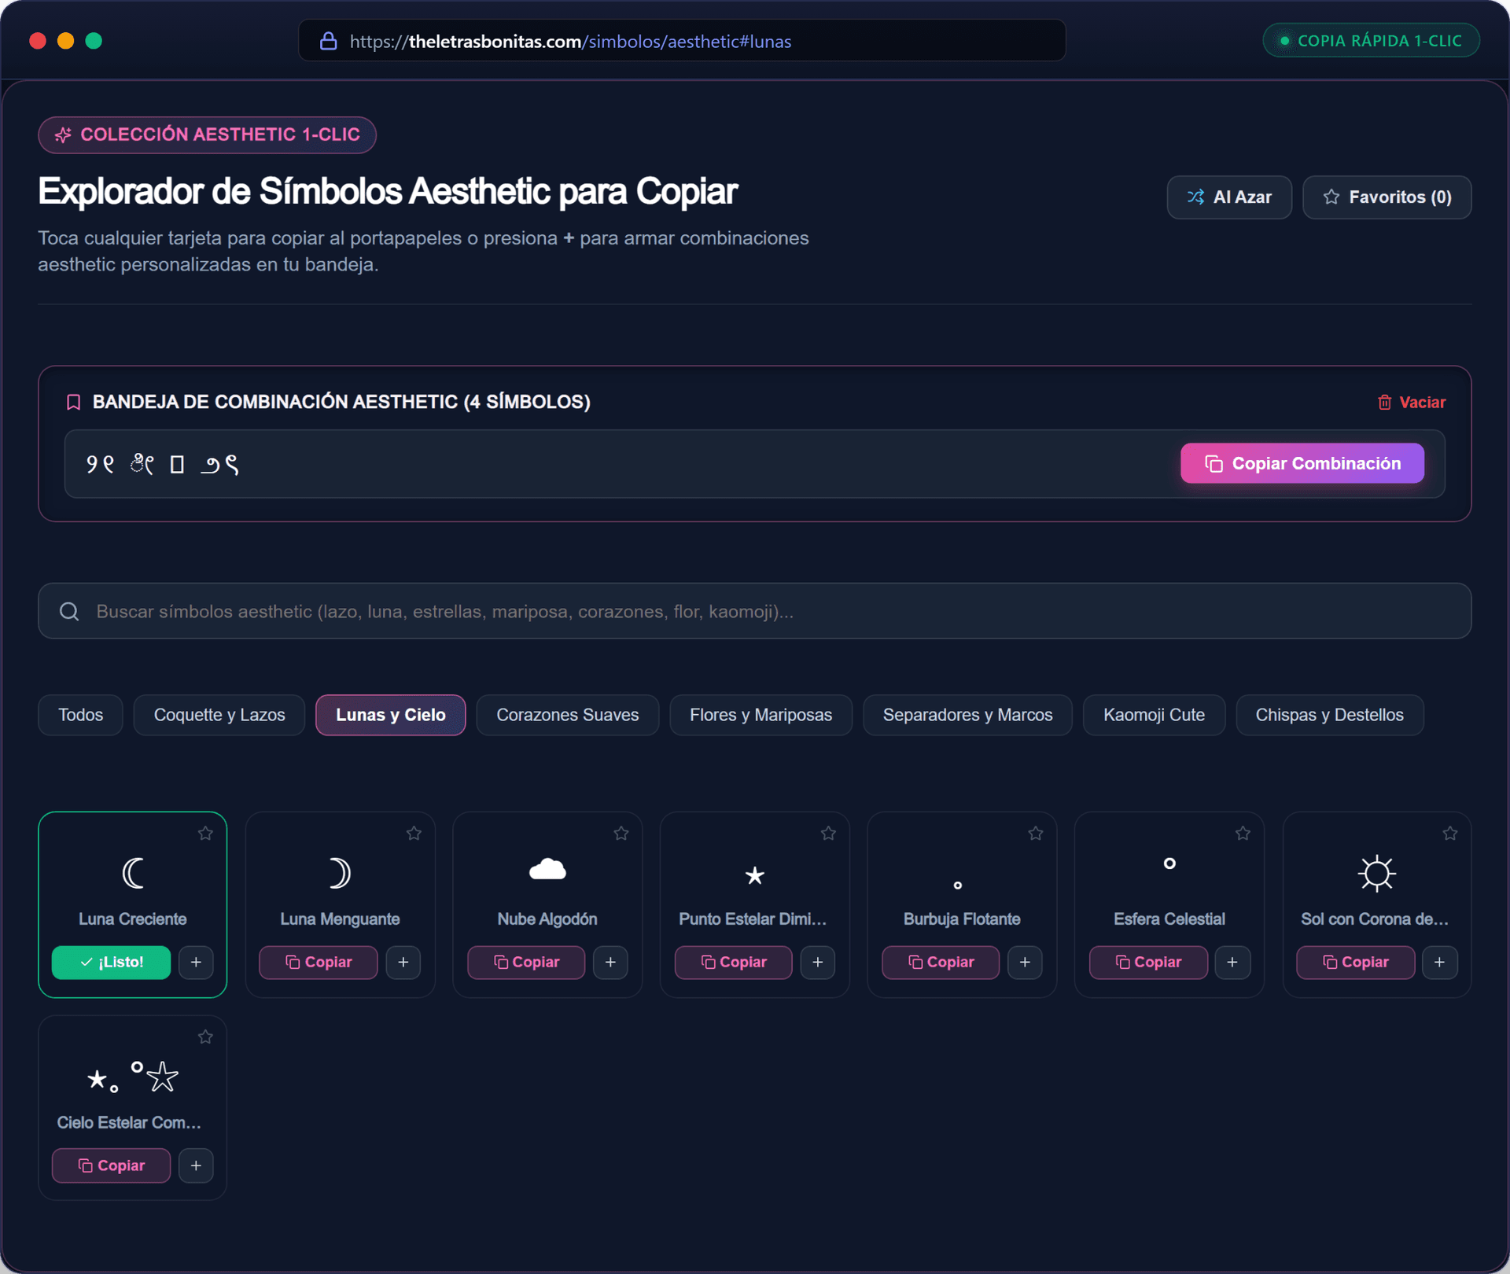The height and width of the screenshot is (1274, 1510).
Task: Click the ¡Listo! confirmation button
Action: coord(111,963)
